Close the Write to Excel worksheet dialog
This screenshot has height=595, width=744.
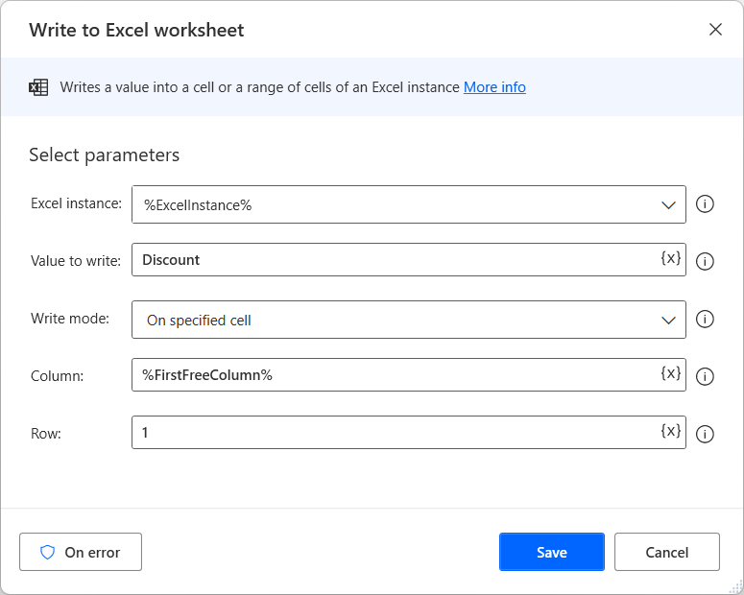pyautogui.click(x=715, y=30)
